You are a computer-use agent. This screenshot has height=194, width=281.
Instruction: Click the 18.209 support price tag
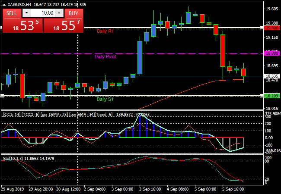[271, 96]
